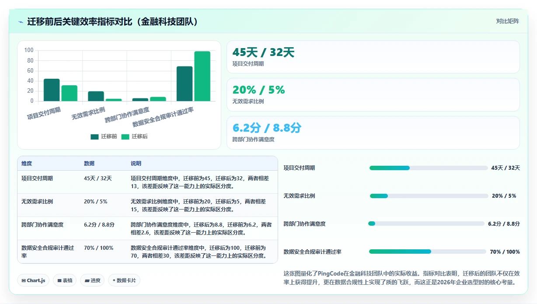Click the 迁移后 bar for 数据安全合规审计通过率
The width and height of the screenshot is (537, 304).
click(x=202, y=76)
